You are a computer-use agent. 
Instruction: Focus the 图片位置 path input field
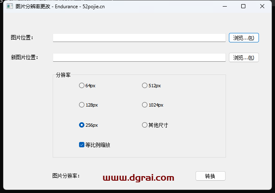[139, 38]
